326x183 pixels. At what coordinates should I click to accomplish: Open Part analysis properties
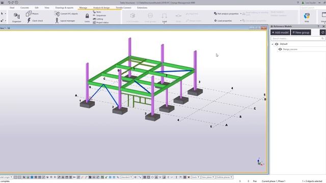point(226,14)
